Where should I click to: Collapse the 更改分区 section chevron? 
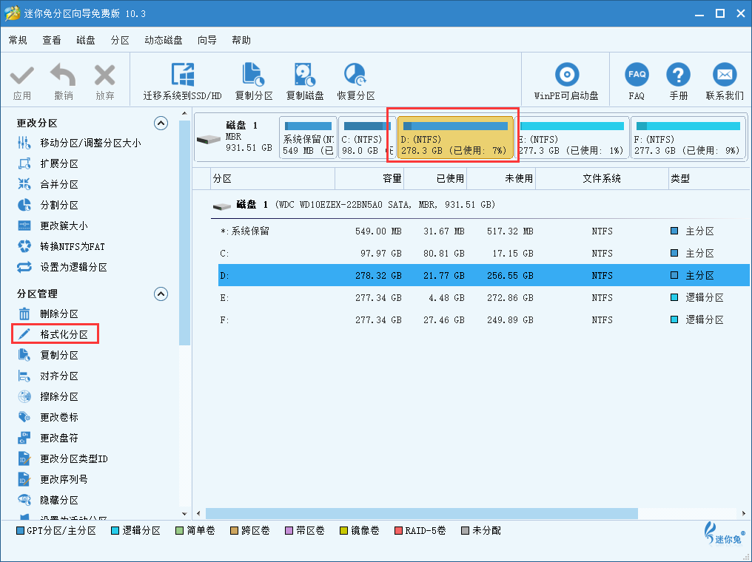(161, 123)
